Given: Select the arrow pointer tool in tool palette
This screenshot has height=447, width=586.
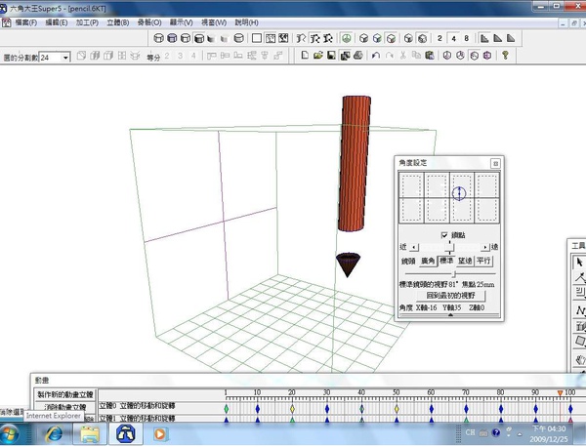Looking at the screenshot, I should point(579,263).
